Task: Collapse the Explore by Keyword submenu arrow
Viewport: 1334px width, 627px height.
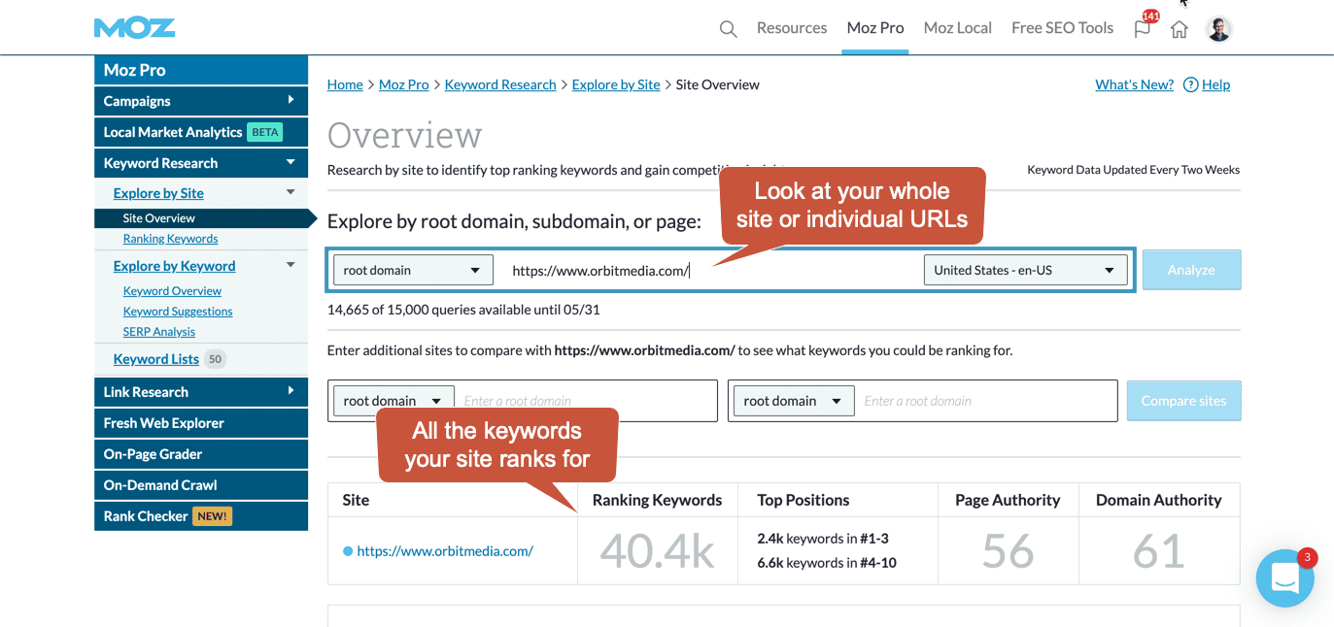Action: tap(291, 265)
